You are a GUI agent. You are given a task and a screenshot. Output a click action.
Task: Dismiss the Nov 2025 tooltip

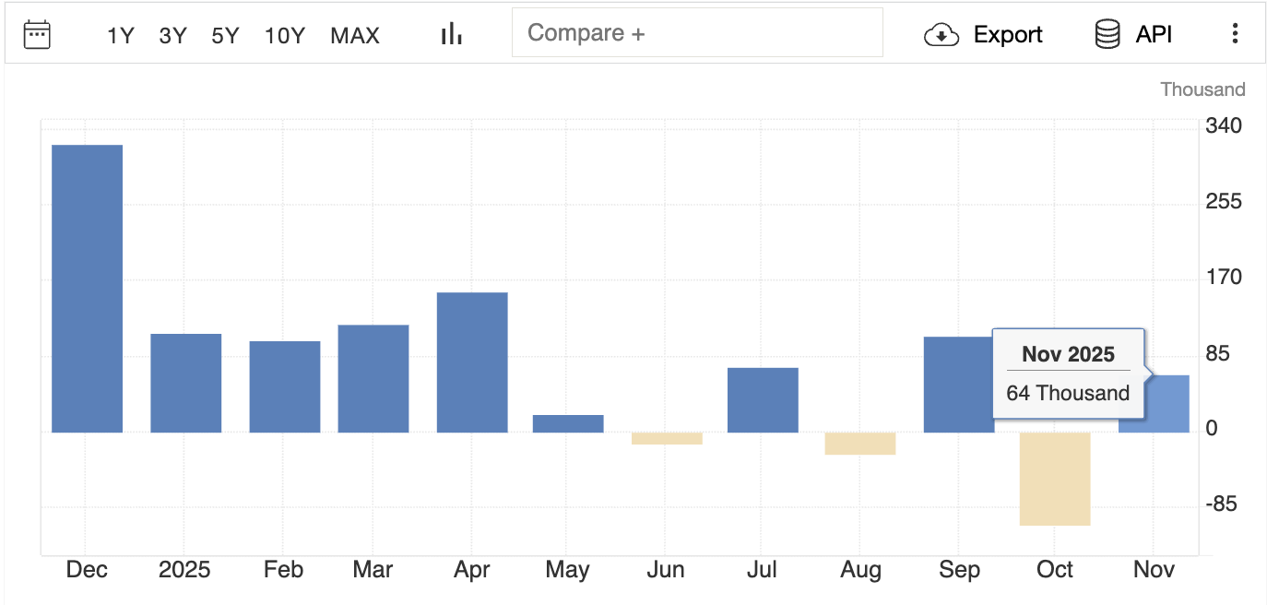tap(1067, 374)
